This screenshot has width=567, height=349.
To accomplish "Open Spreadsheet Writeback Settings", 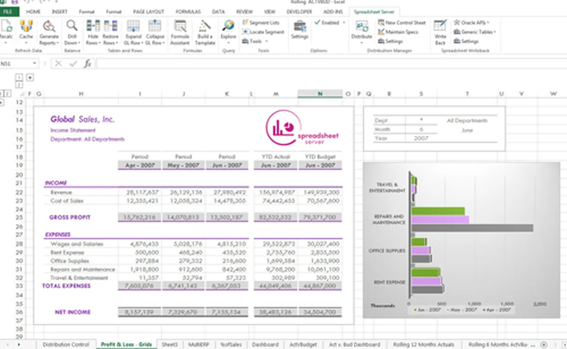I will (x=466, y=41).
